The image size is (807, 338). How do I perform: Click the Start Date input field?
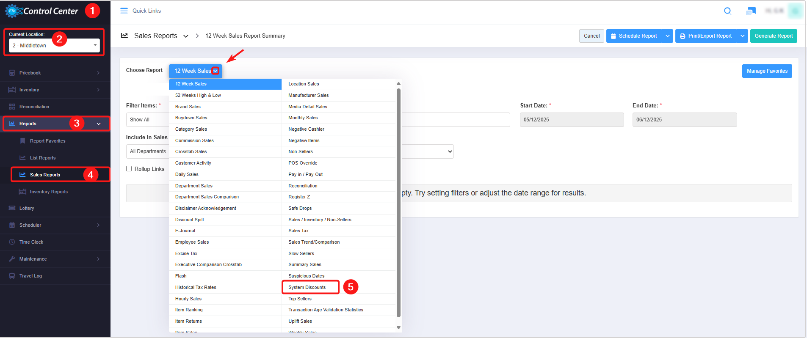[572, 120]
